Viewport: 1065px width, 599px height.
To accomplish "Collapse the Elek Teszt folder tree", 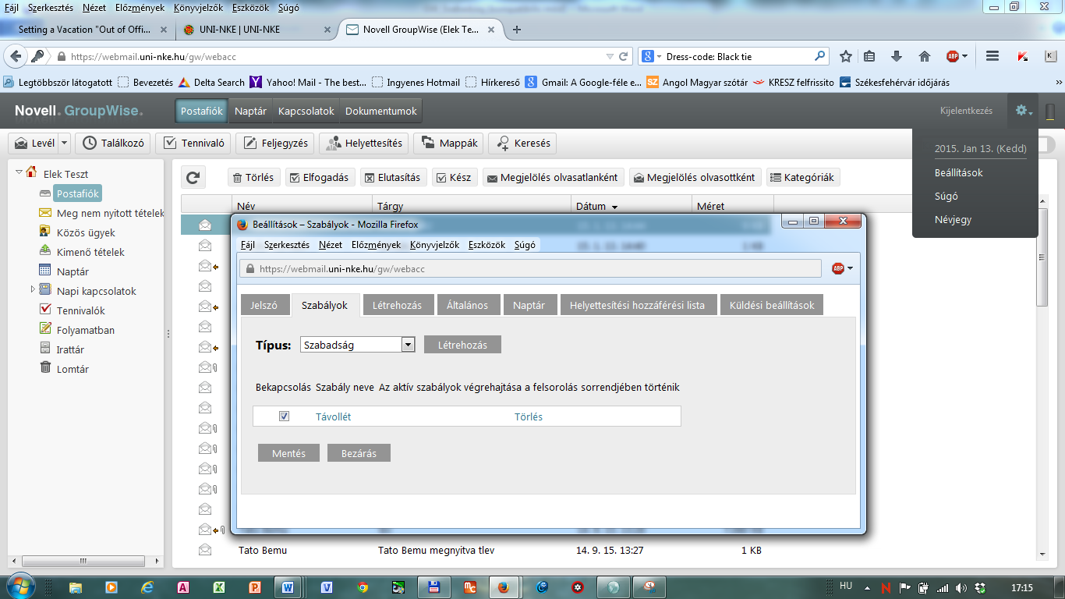I will pos(19,173).
